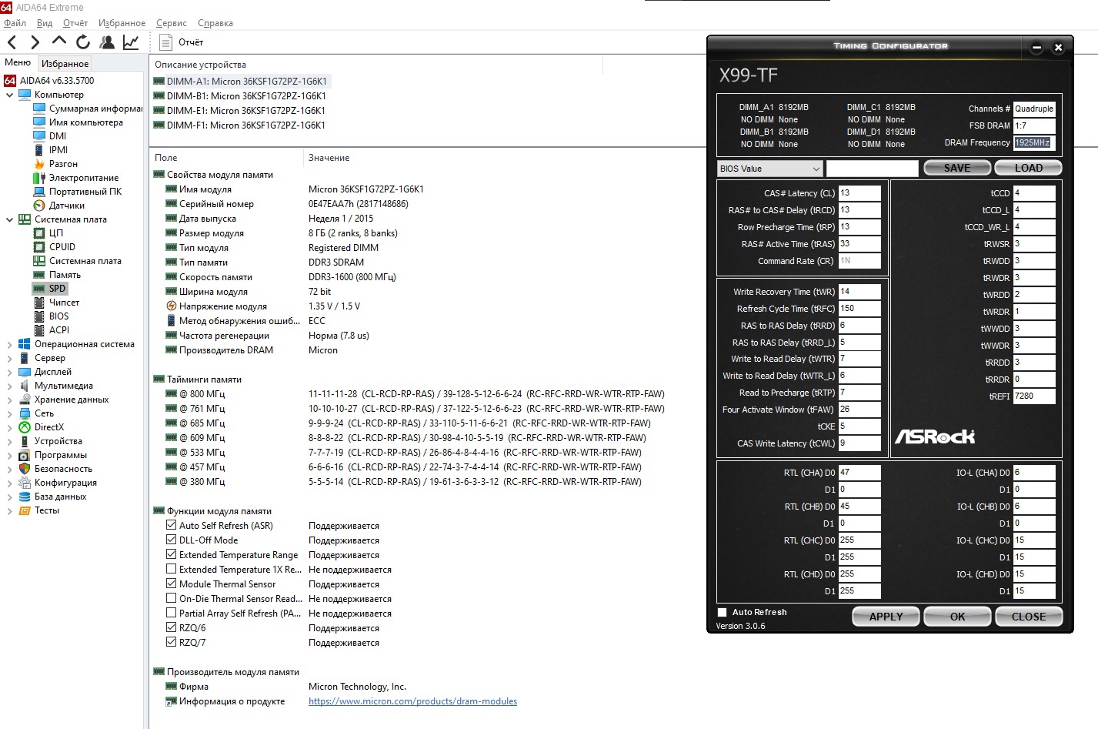Toggle On-Die Thermal Sensor Readout checkbox
Screen dimensions: 1098x729
(172, 599)
